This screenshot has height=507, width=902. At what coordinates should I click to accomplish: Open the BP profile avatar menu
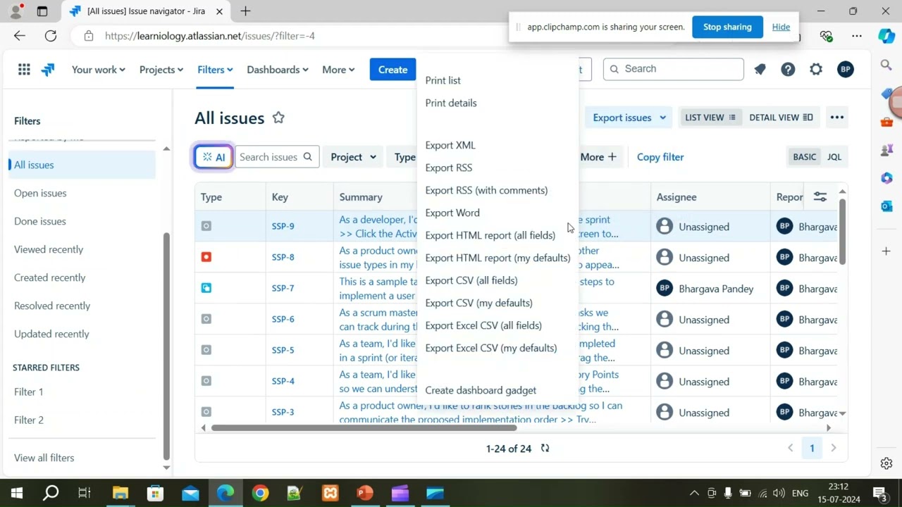pyautogui.click(x=846, y=69)
